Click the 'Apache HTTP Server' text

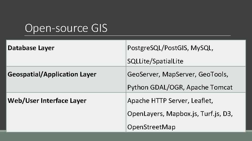point(157,101)
